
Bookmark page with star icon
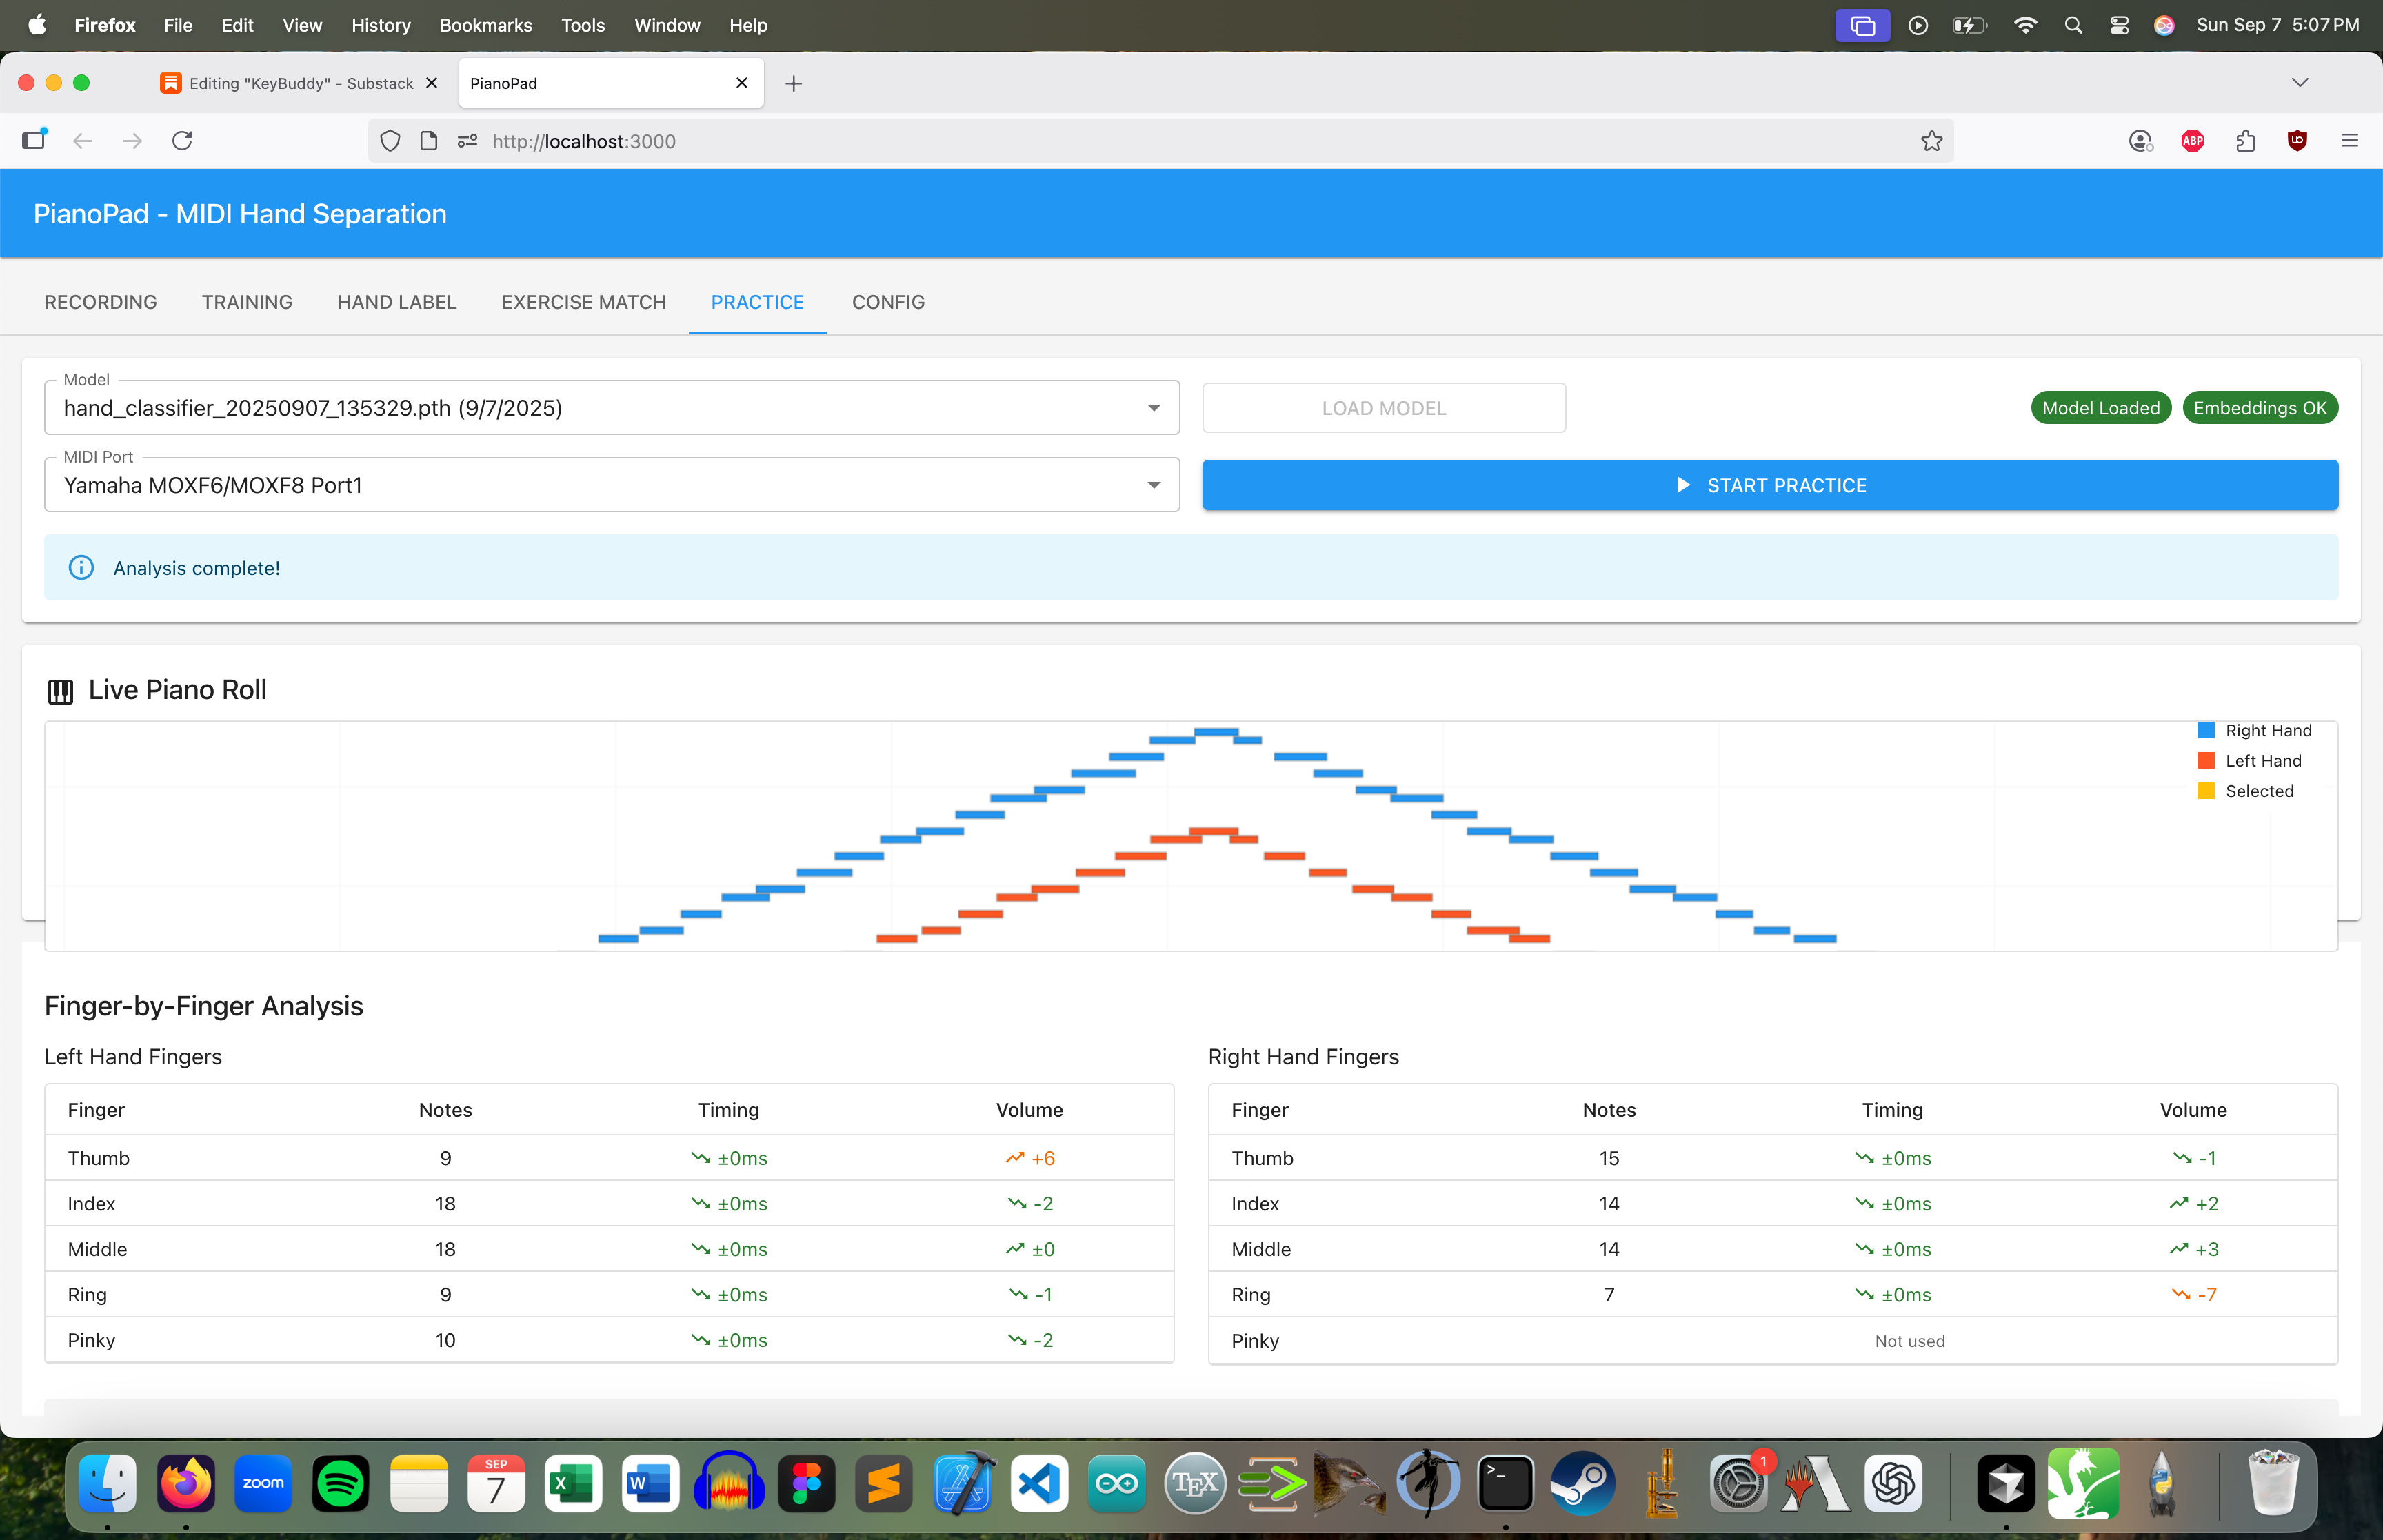point(1931,141)
